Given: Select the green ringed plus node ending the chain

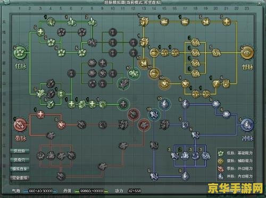Looking at the screenshot, I should [x=123, y=104].
